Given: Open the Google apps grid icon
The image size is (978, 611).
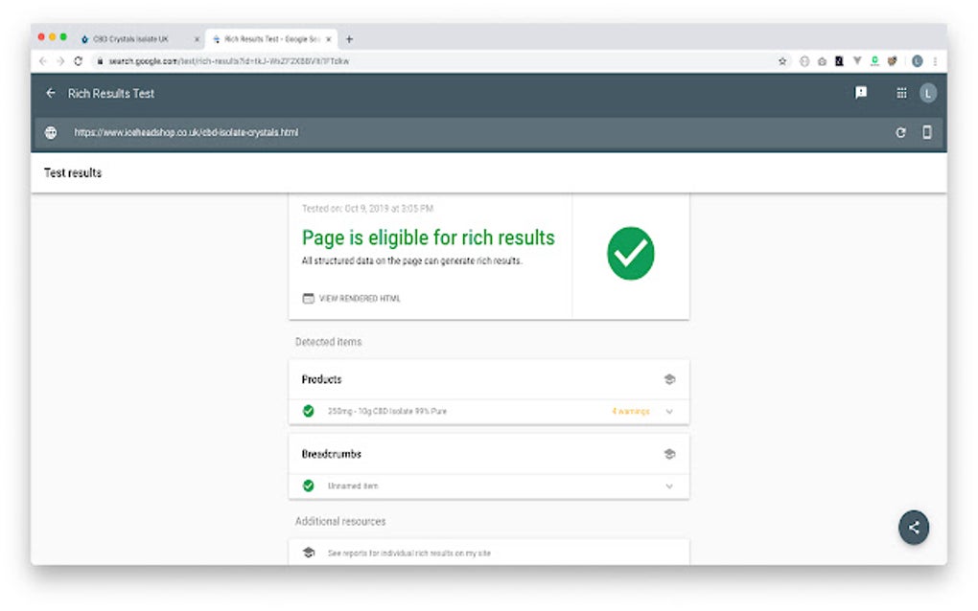Looking at the screenshot, I should coord(900,93).
